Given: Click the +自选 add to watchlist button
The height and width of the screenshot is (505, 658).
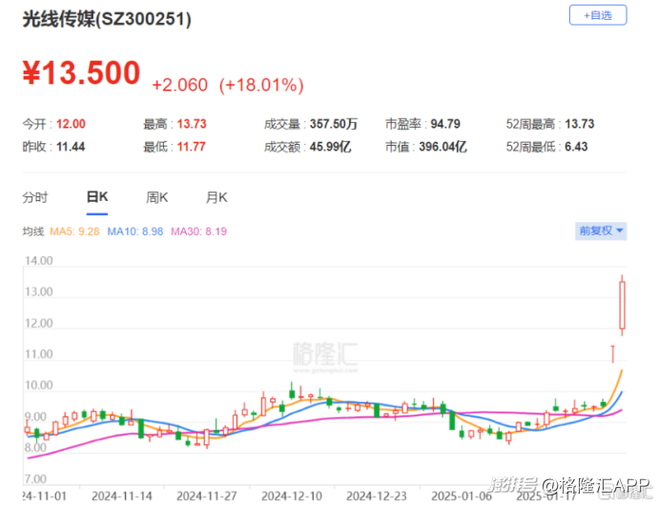Looking at the screenshot, I should 598,15.
